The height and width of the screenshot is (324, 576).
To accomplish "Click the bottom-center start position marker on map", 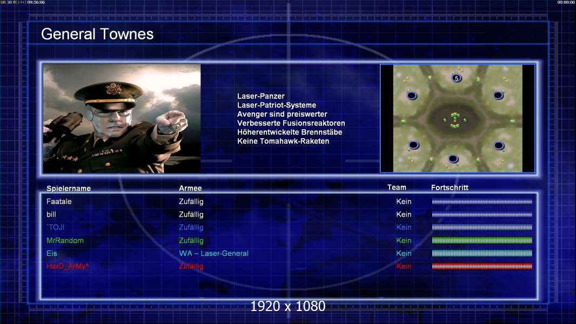I will pyautogui.click(x=453, y=159).
